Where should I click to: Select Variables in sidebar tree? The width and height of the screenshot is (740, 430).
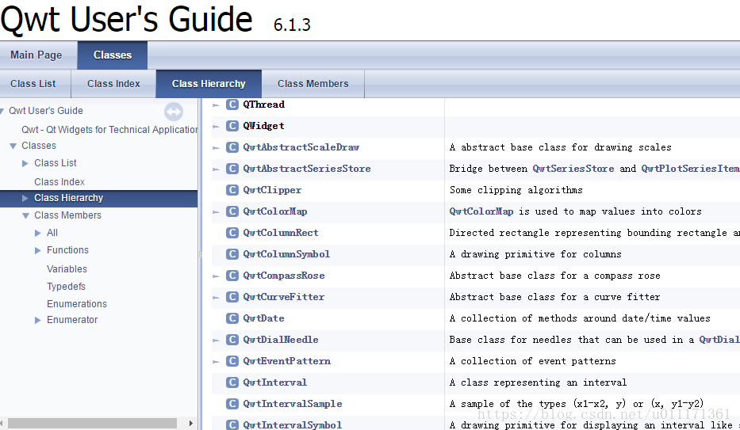coord(67,269)
